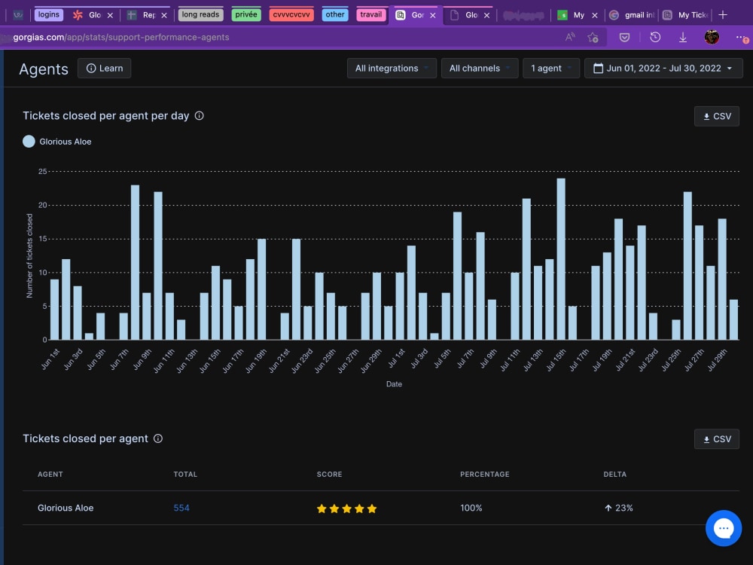Image resolution: width=753 pixels, height=565 pixels.
Task: Open the Learn help button
Action: [104, 69]
